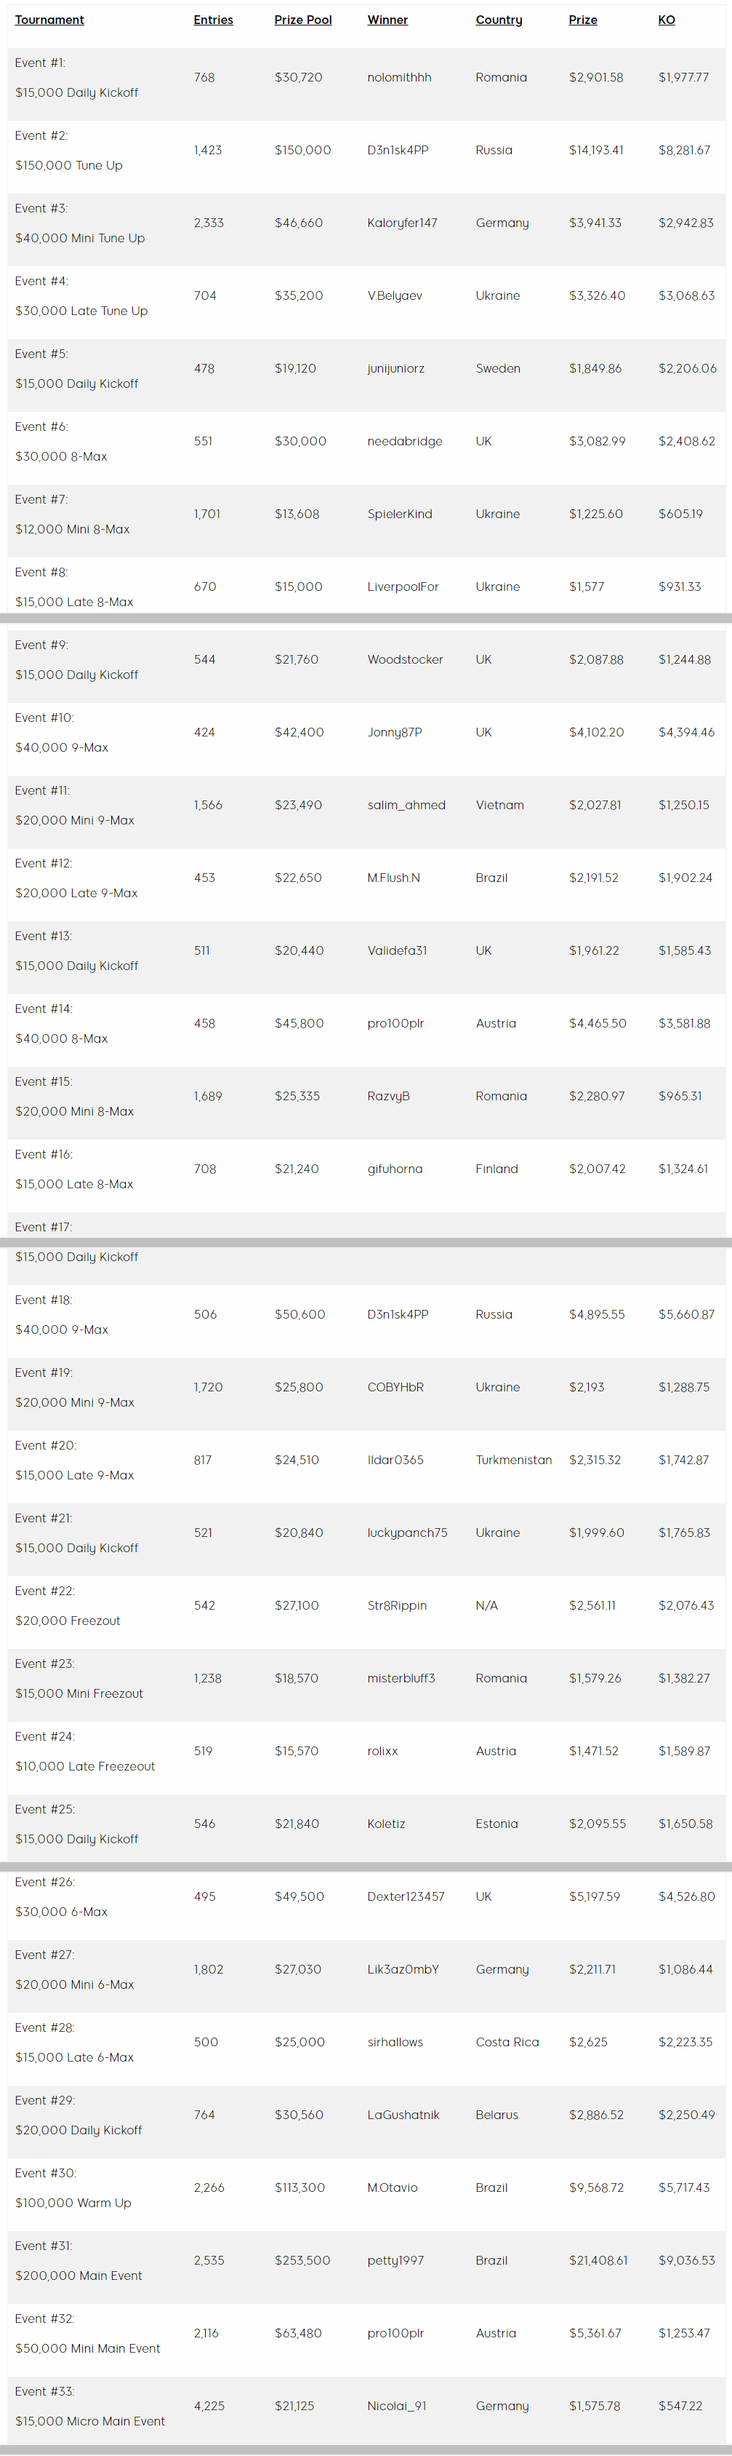Select winner name Dexter123457
The height and width of the screenshot is (2456, 732).
(406, 1896)
